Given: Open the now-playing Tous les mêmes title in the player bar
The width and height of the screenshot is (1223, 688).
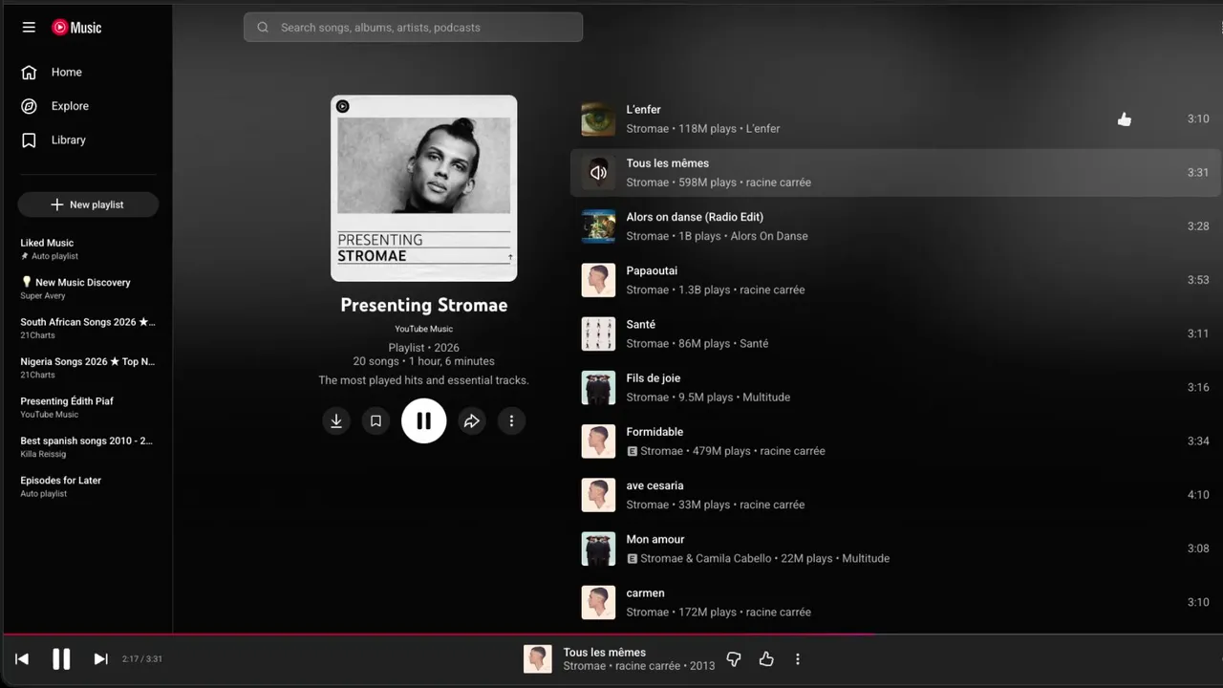Looking at the screenshot, I should tap(604, 653).
